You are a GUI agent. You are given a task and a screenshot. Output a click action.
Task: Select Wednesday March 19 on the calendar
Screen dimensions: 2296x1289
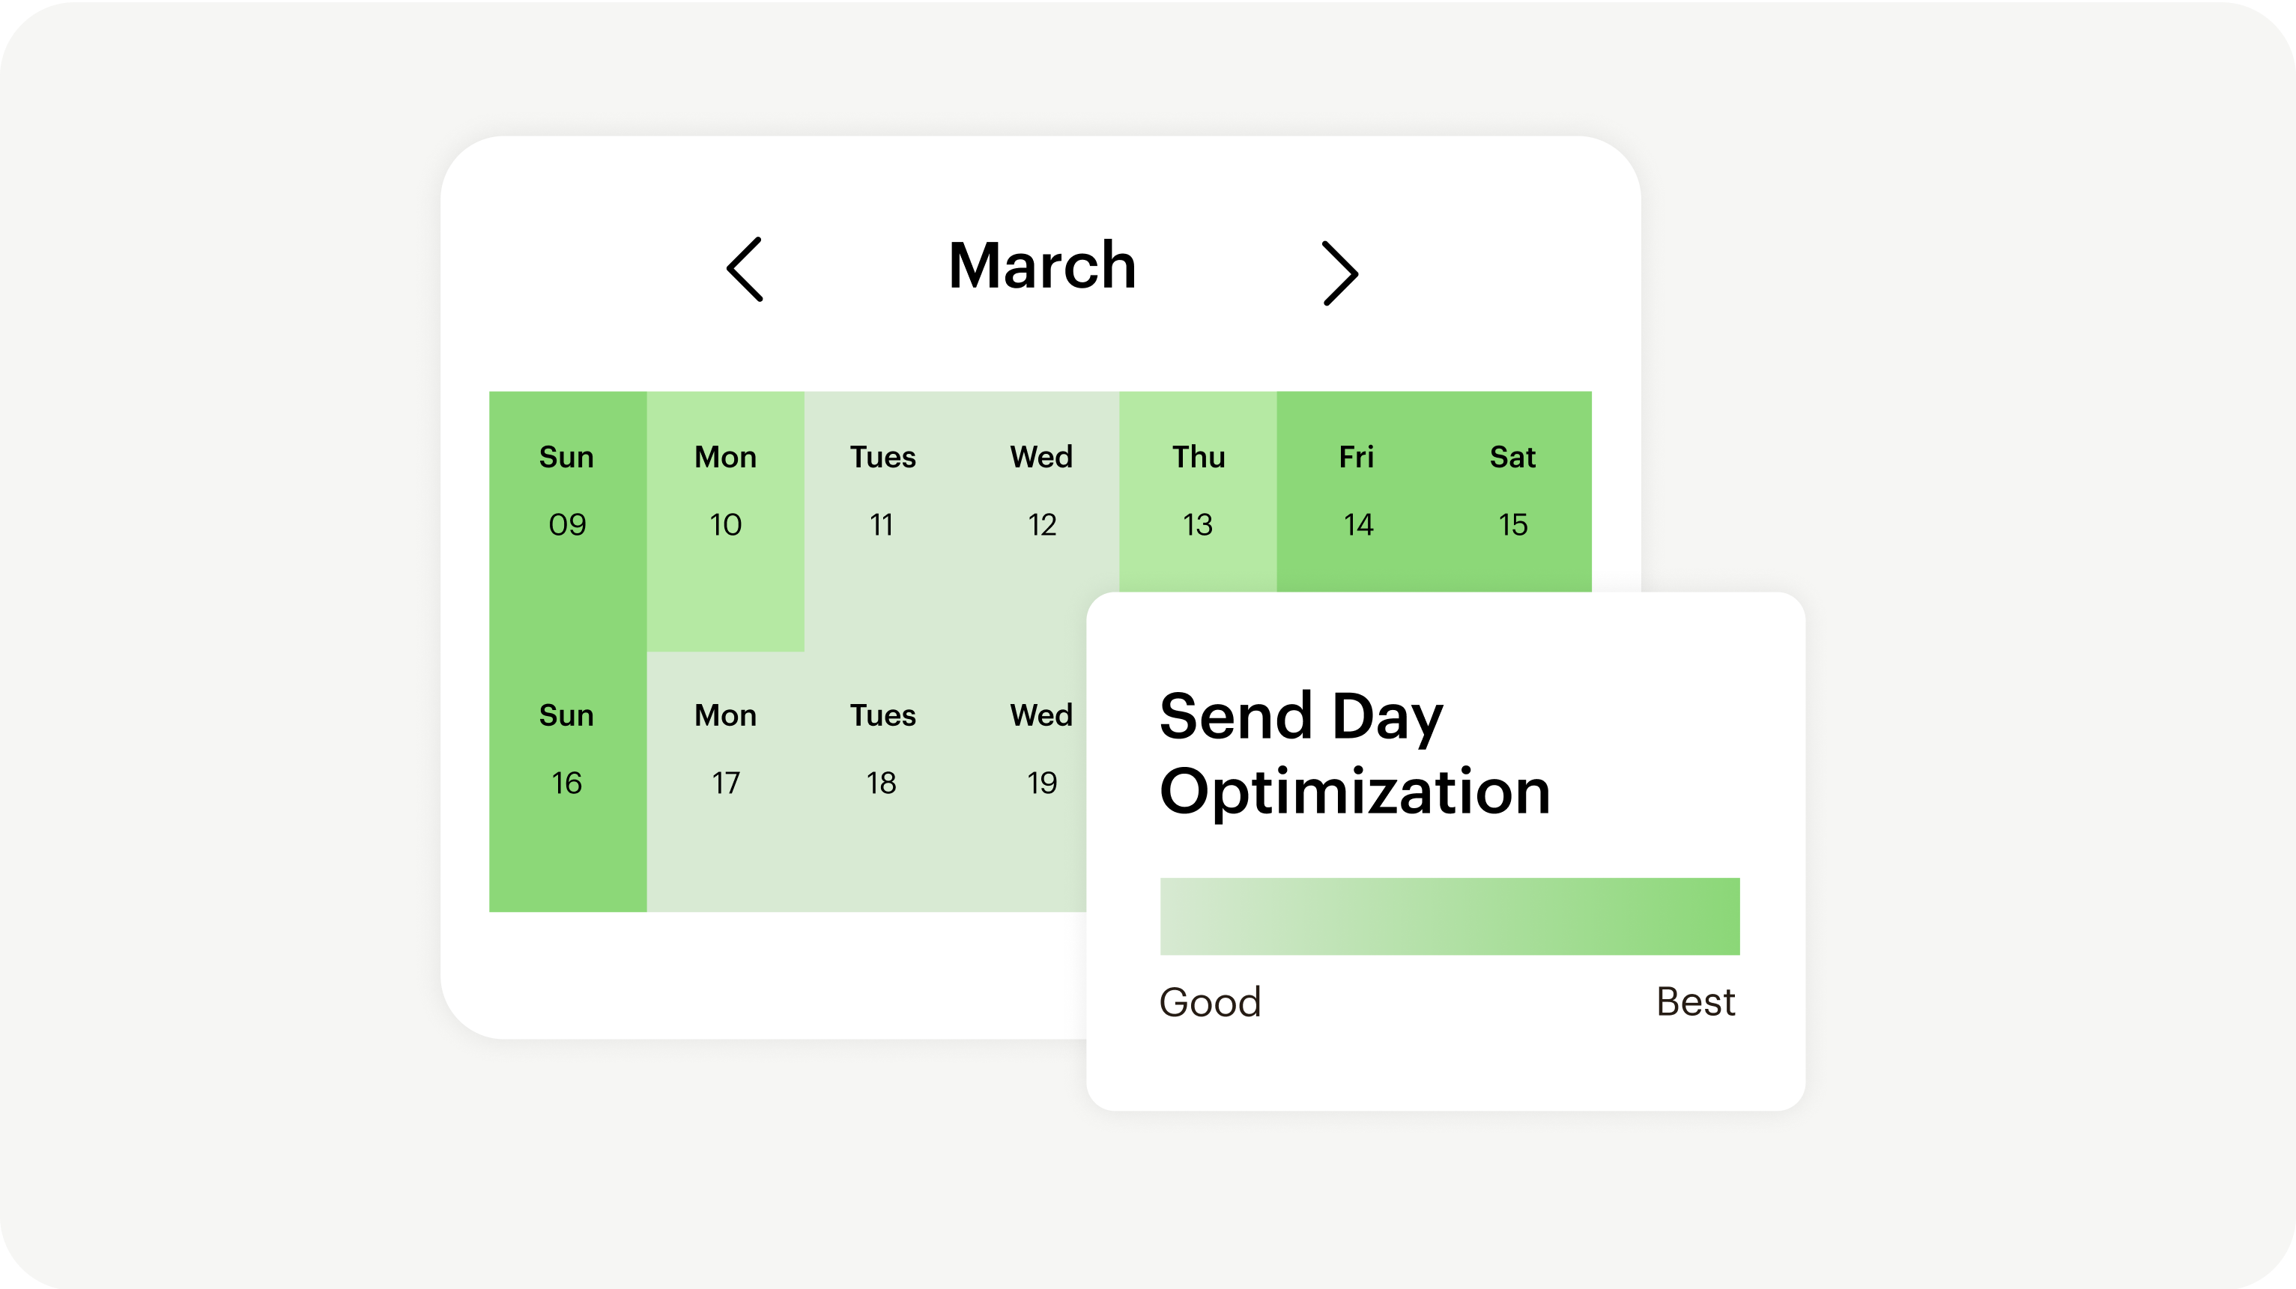click(1041, 783)
